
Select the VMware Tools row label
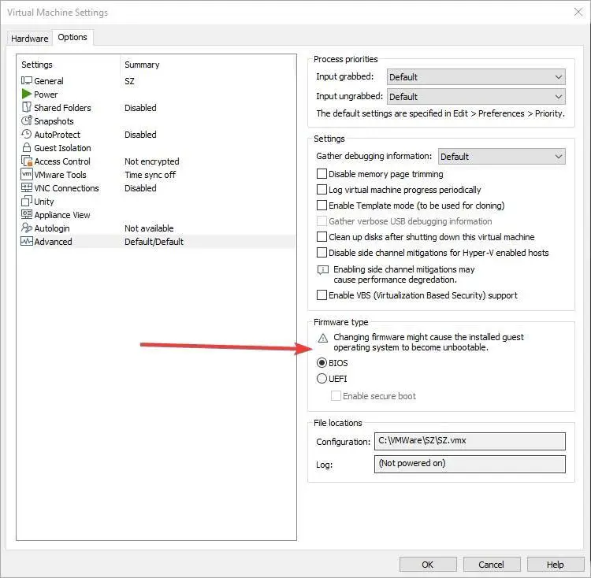[61, 175]
